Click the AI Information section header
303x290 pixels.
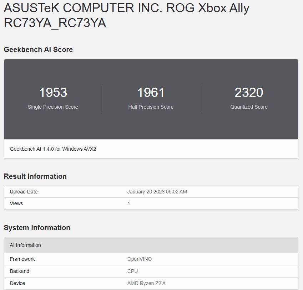pyautogui.click(x=25, y=245)
